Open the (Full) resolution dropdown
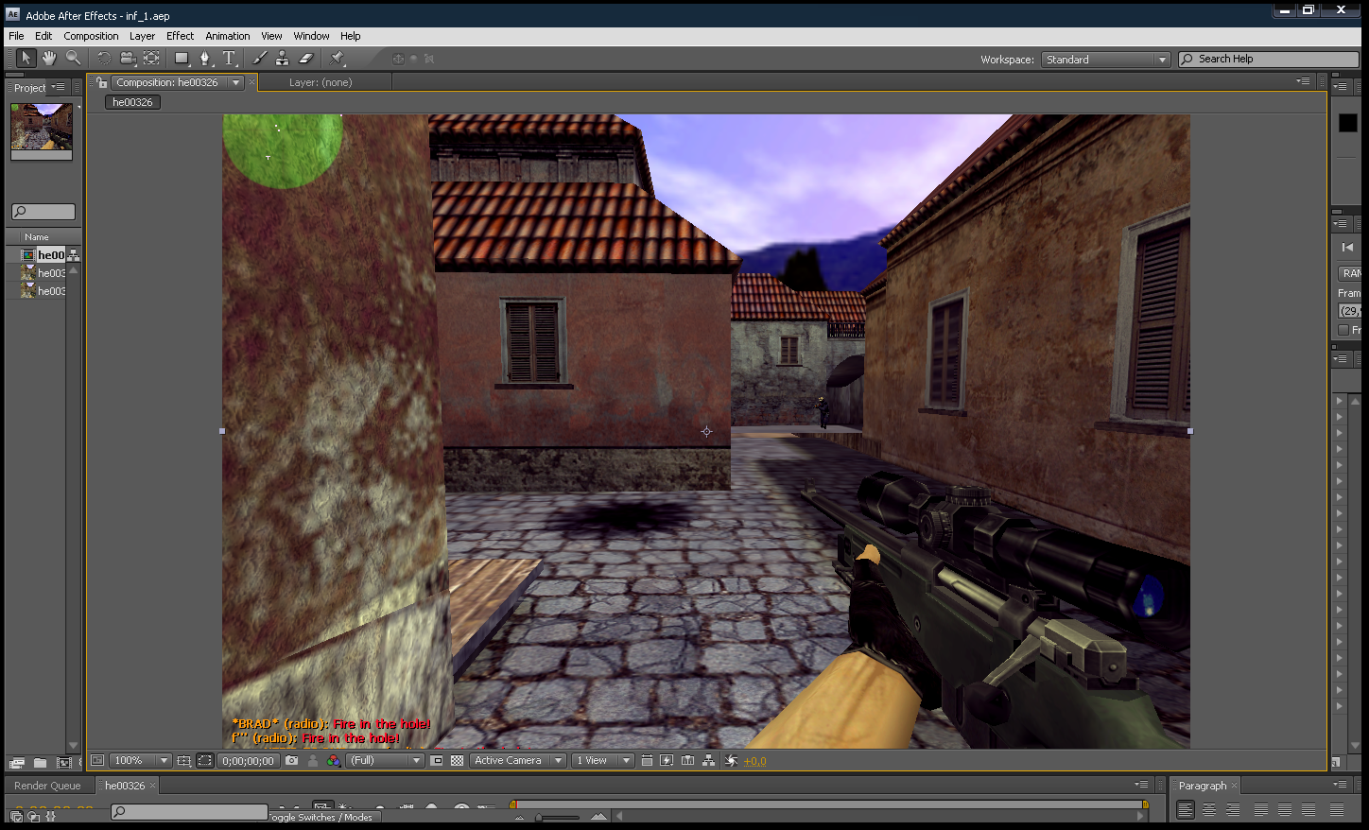Viewport: 1369px width, 830px height. pyautogui.click(x=385, y=760)
